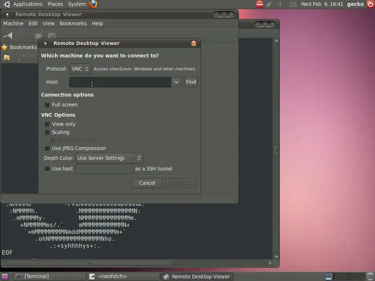Click the scroll down arrow in editor window
The height and width of the screenshot is (281, 375).
point(276,256)
